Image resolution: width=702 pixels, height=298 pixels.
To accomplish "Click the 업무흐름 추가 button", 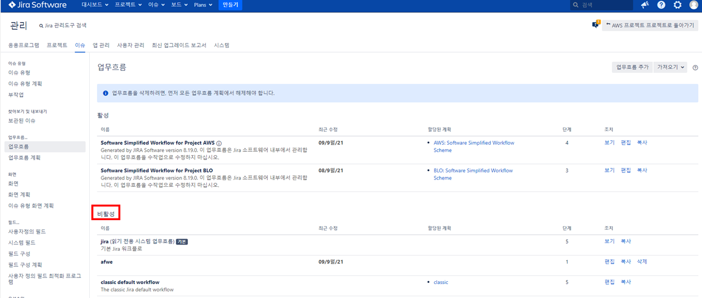I will [632, 67].
